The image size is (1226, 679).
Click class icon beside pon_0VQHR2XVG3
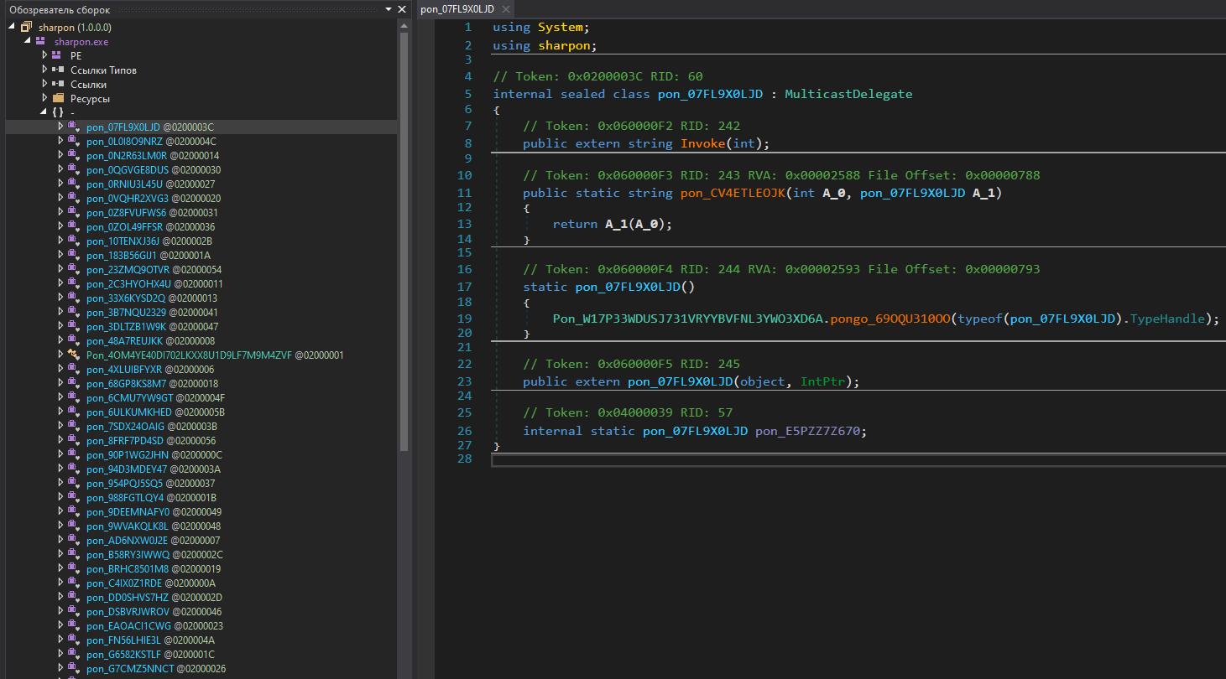coord(74,198)
